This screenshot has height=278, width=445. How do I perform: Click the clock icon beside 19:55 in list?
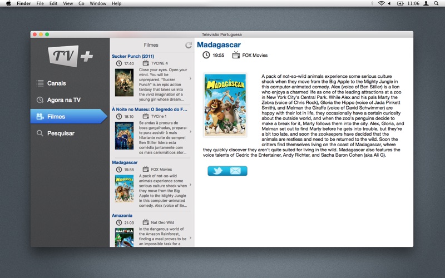[x=119, y=170]
